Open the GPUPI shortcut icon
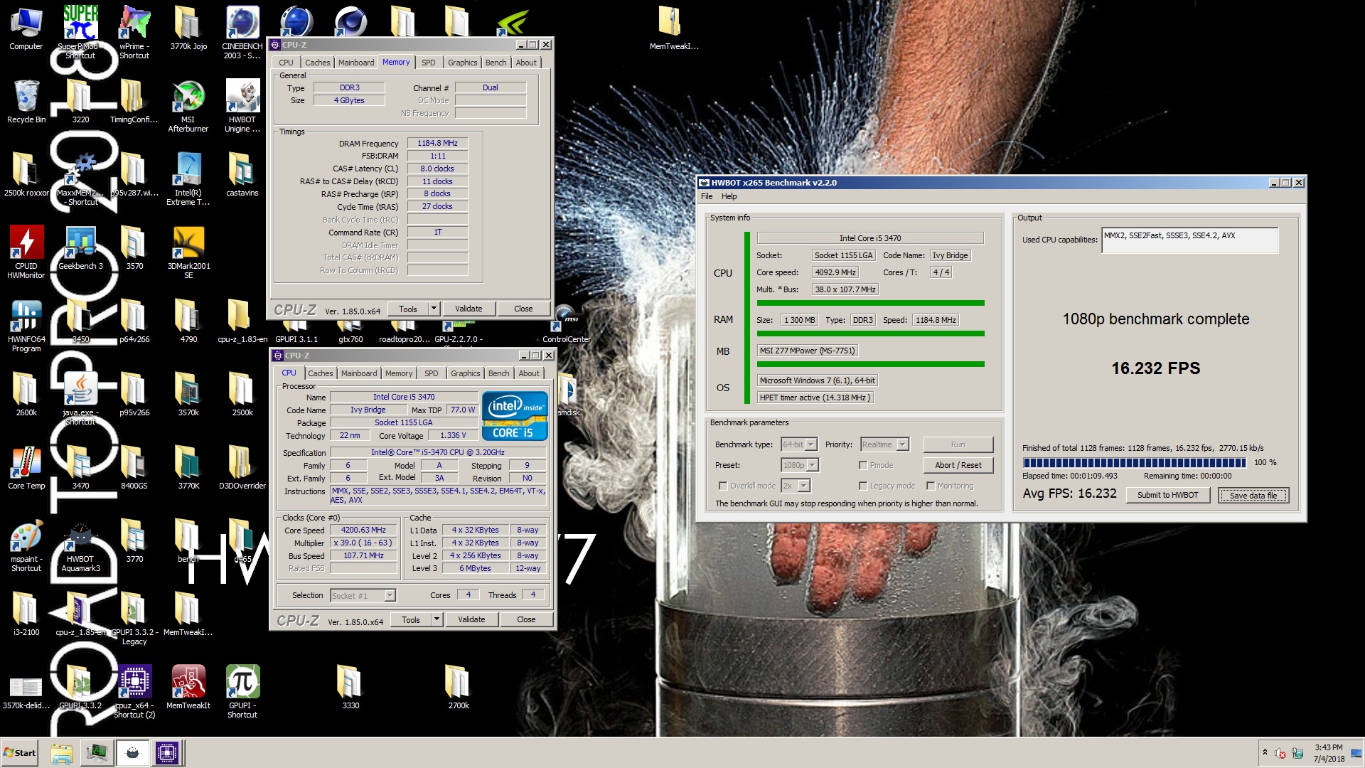The image size is (1365, 768). coord(242,691)
